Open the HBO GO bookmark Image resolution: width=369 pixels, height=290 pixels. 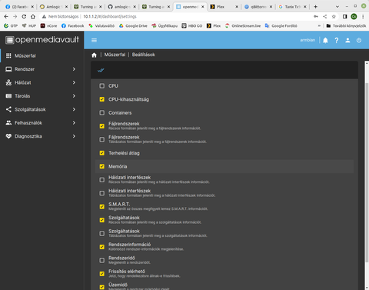click(x=192, y=25)
